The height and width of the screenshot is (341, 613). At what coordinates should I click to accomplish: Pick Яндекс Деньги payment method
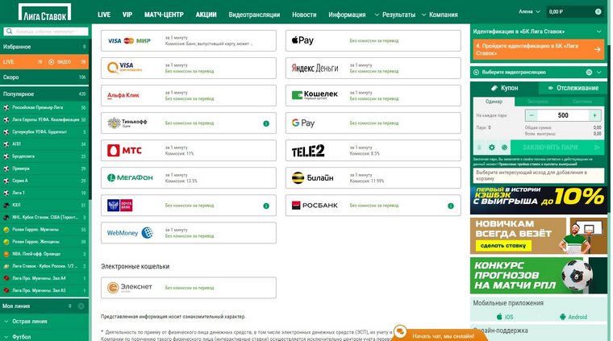pos(373,68)
